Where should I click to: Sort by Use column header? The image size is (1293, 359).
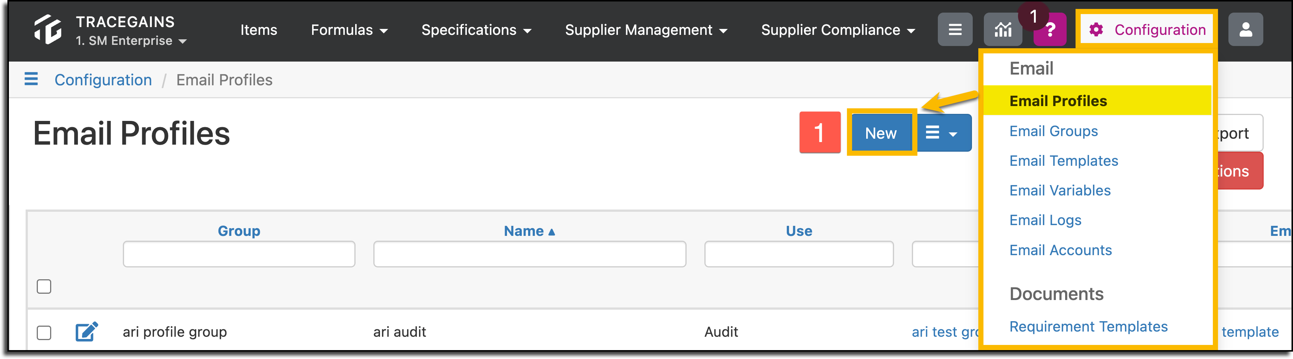[799, 231]
